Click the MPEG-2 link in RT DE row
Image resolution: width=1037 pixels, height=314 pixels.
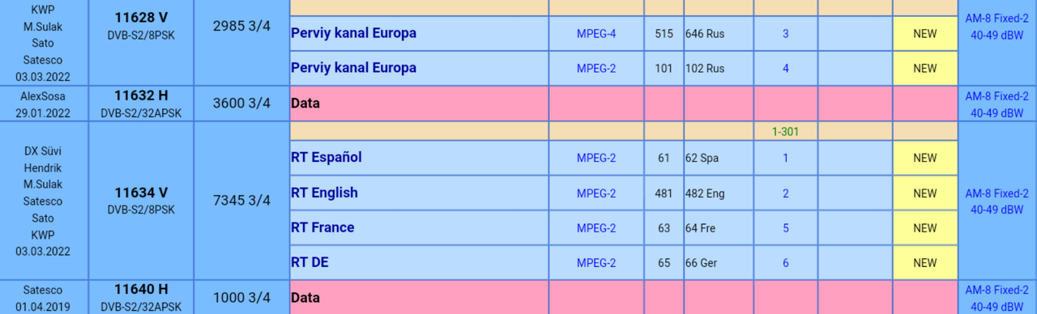(596, 263)
